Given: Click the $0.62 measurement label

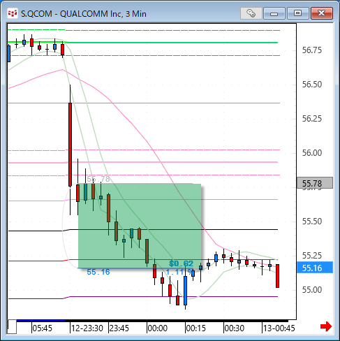Looking at the screenshot, I should pos(181,263).
